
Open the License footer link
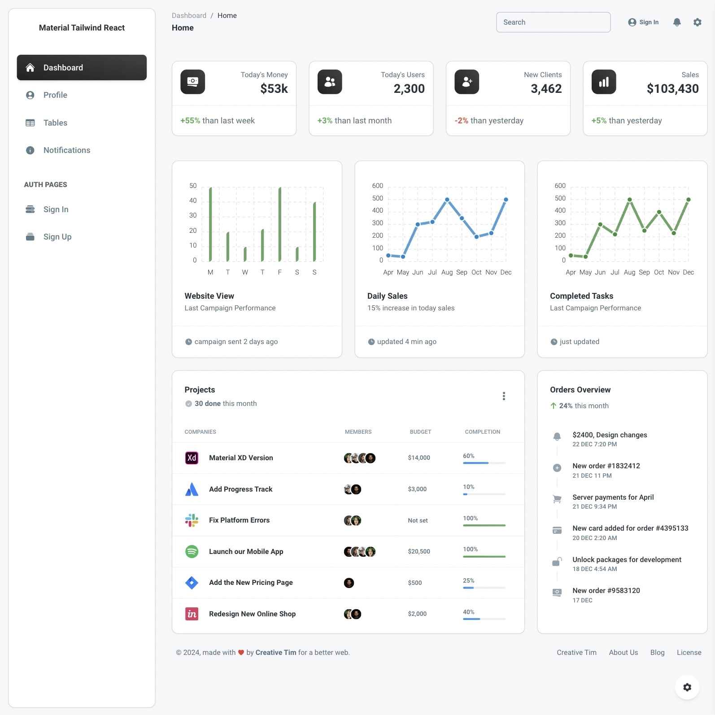(689, 653)
